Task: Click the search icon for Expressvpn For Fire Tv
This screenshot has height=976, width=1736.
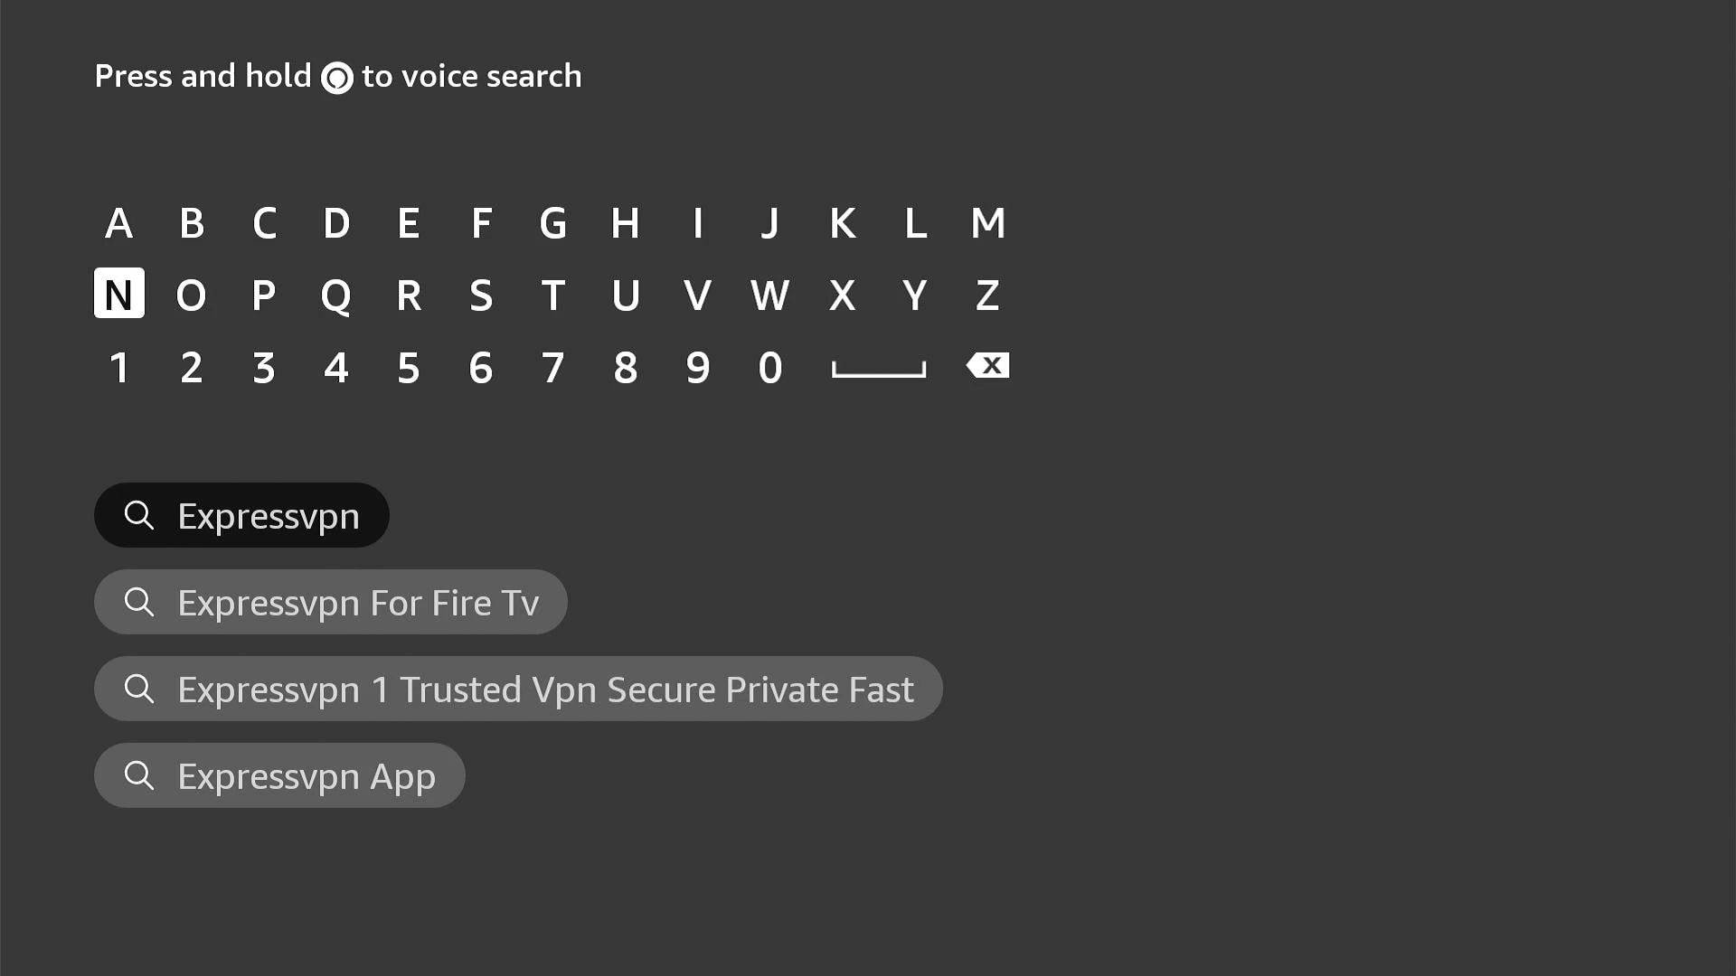Action: click(139, 601)
